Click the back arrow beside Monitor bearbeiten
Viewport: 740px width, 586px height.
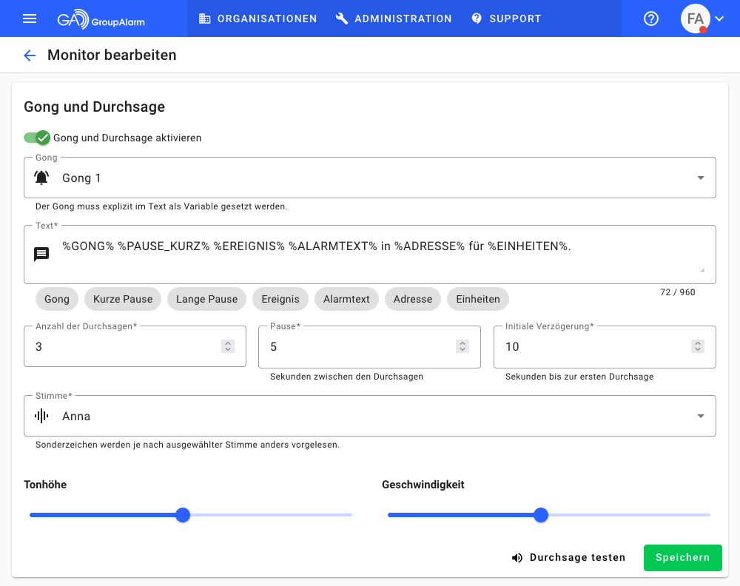pyautogui.click(x=30, y=55)
